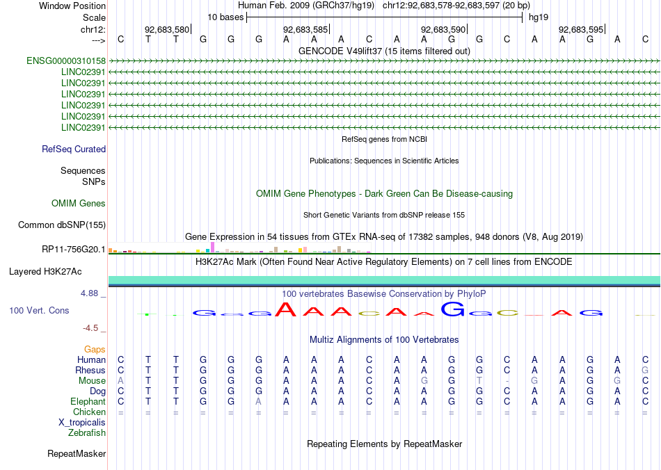Select the Rhesus alignment row label
The image size is (661, 470).
pyautogui.click(x=90, y=370)
